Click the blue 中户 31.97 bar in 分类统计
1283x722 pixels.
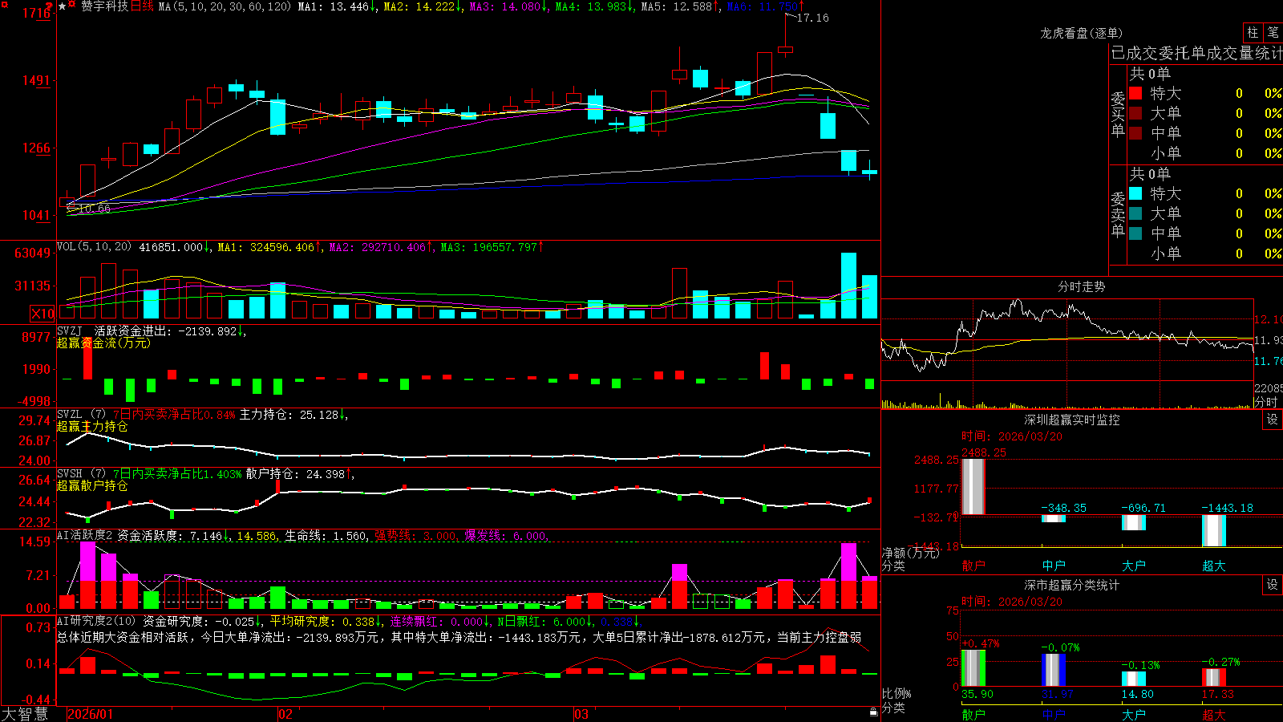(x=1053, y=670)
